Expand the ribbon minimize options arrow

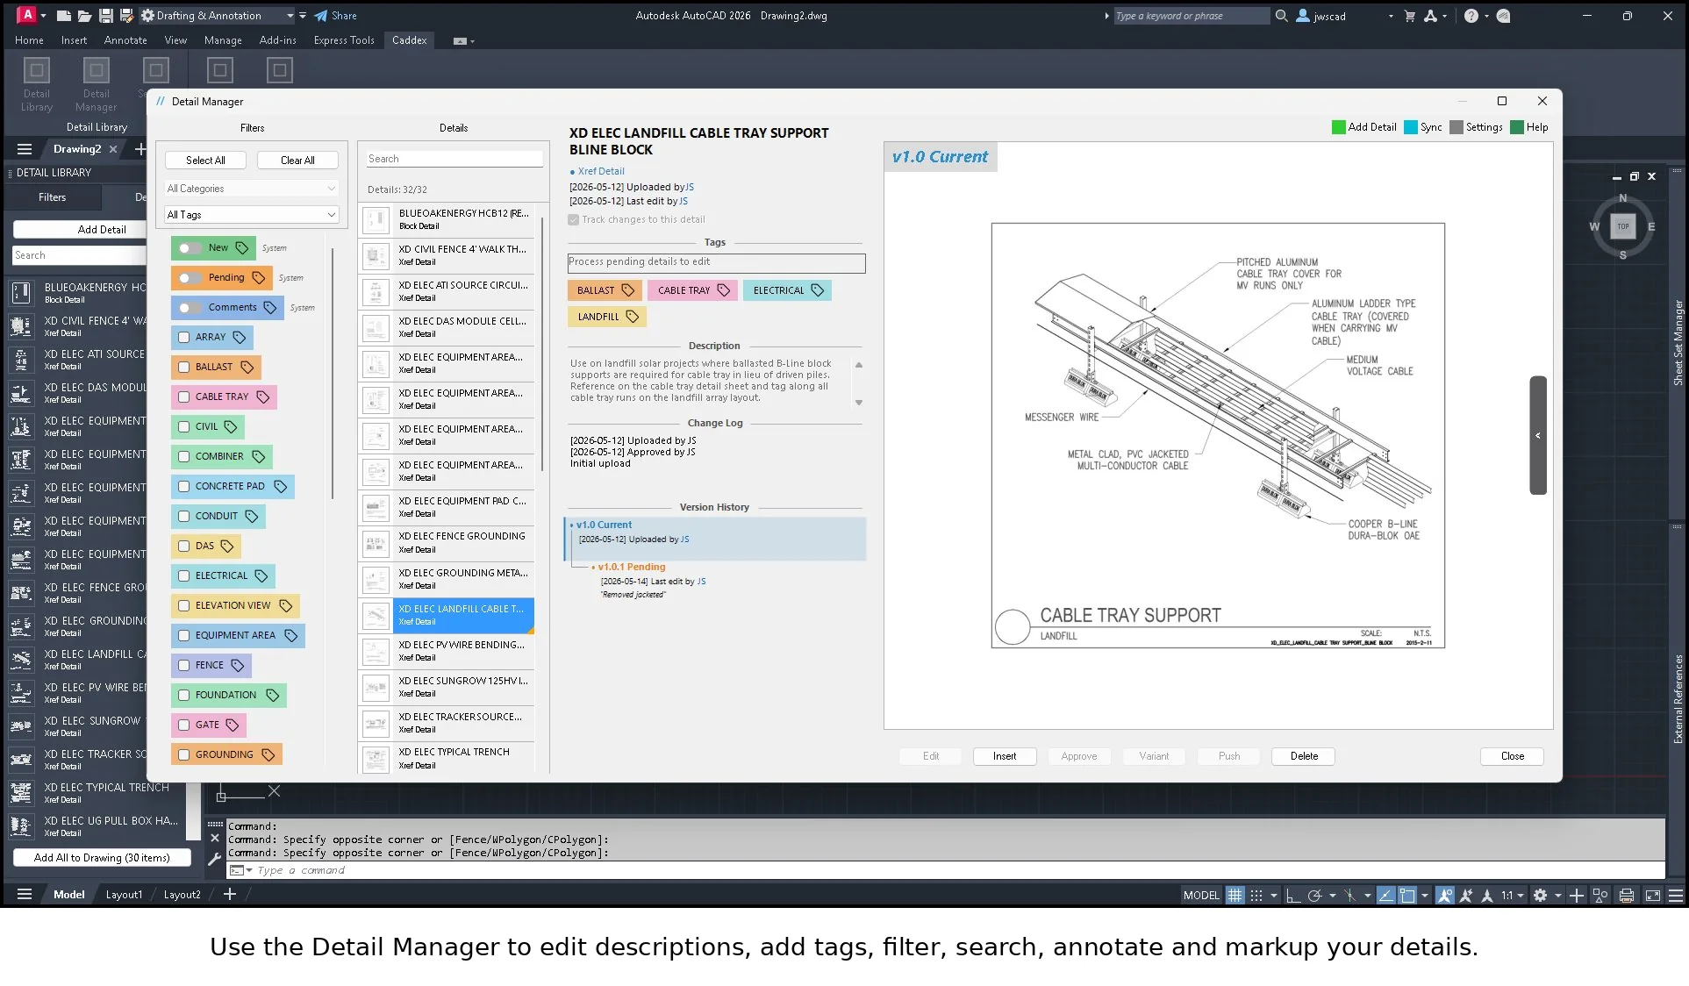coord(473,41)
